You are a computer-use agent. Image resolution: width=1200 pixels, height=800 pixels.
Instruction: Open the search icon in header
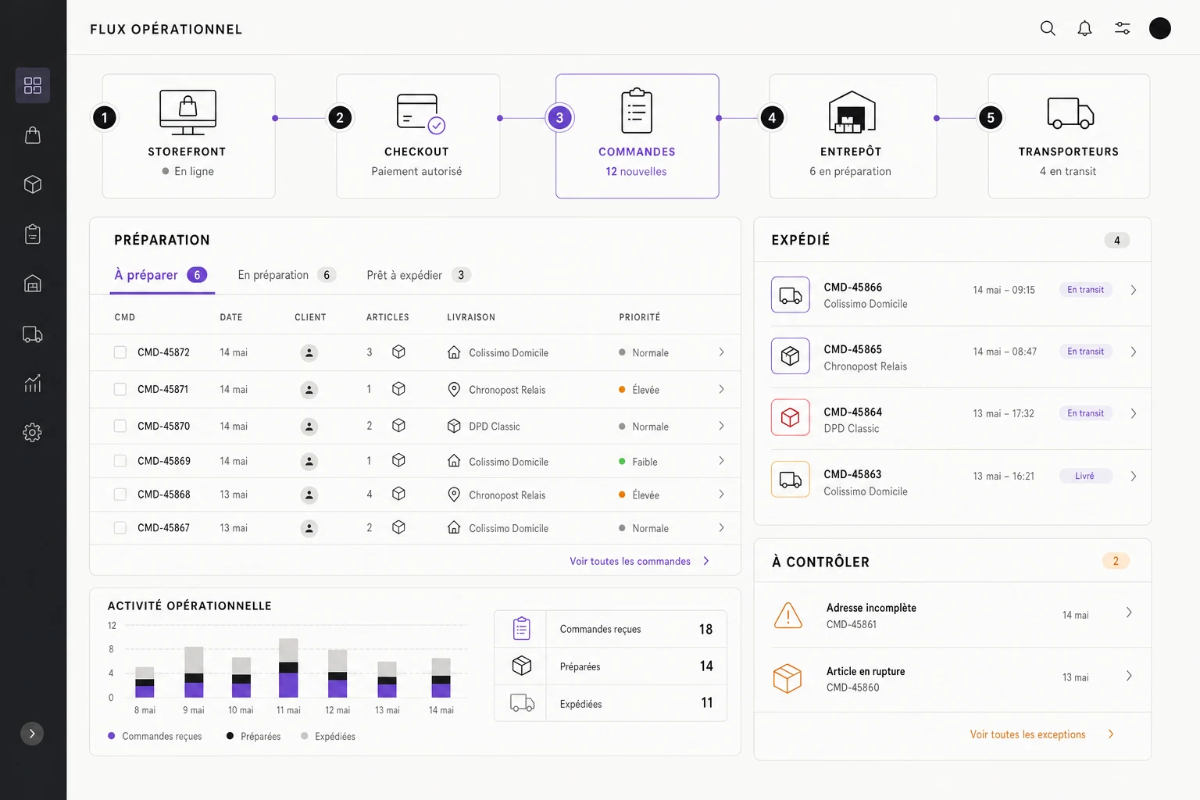tap(1048, 29)
